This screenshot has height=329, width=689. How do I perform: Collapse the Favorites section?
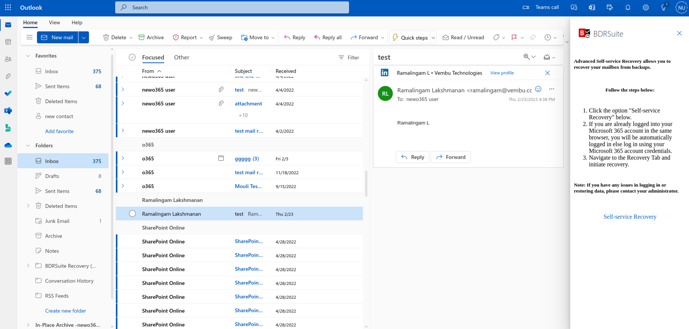pos(28,56)
